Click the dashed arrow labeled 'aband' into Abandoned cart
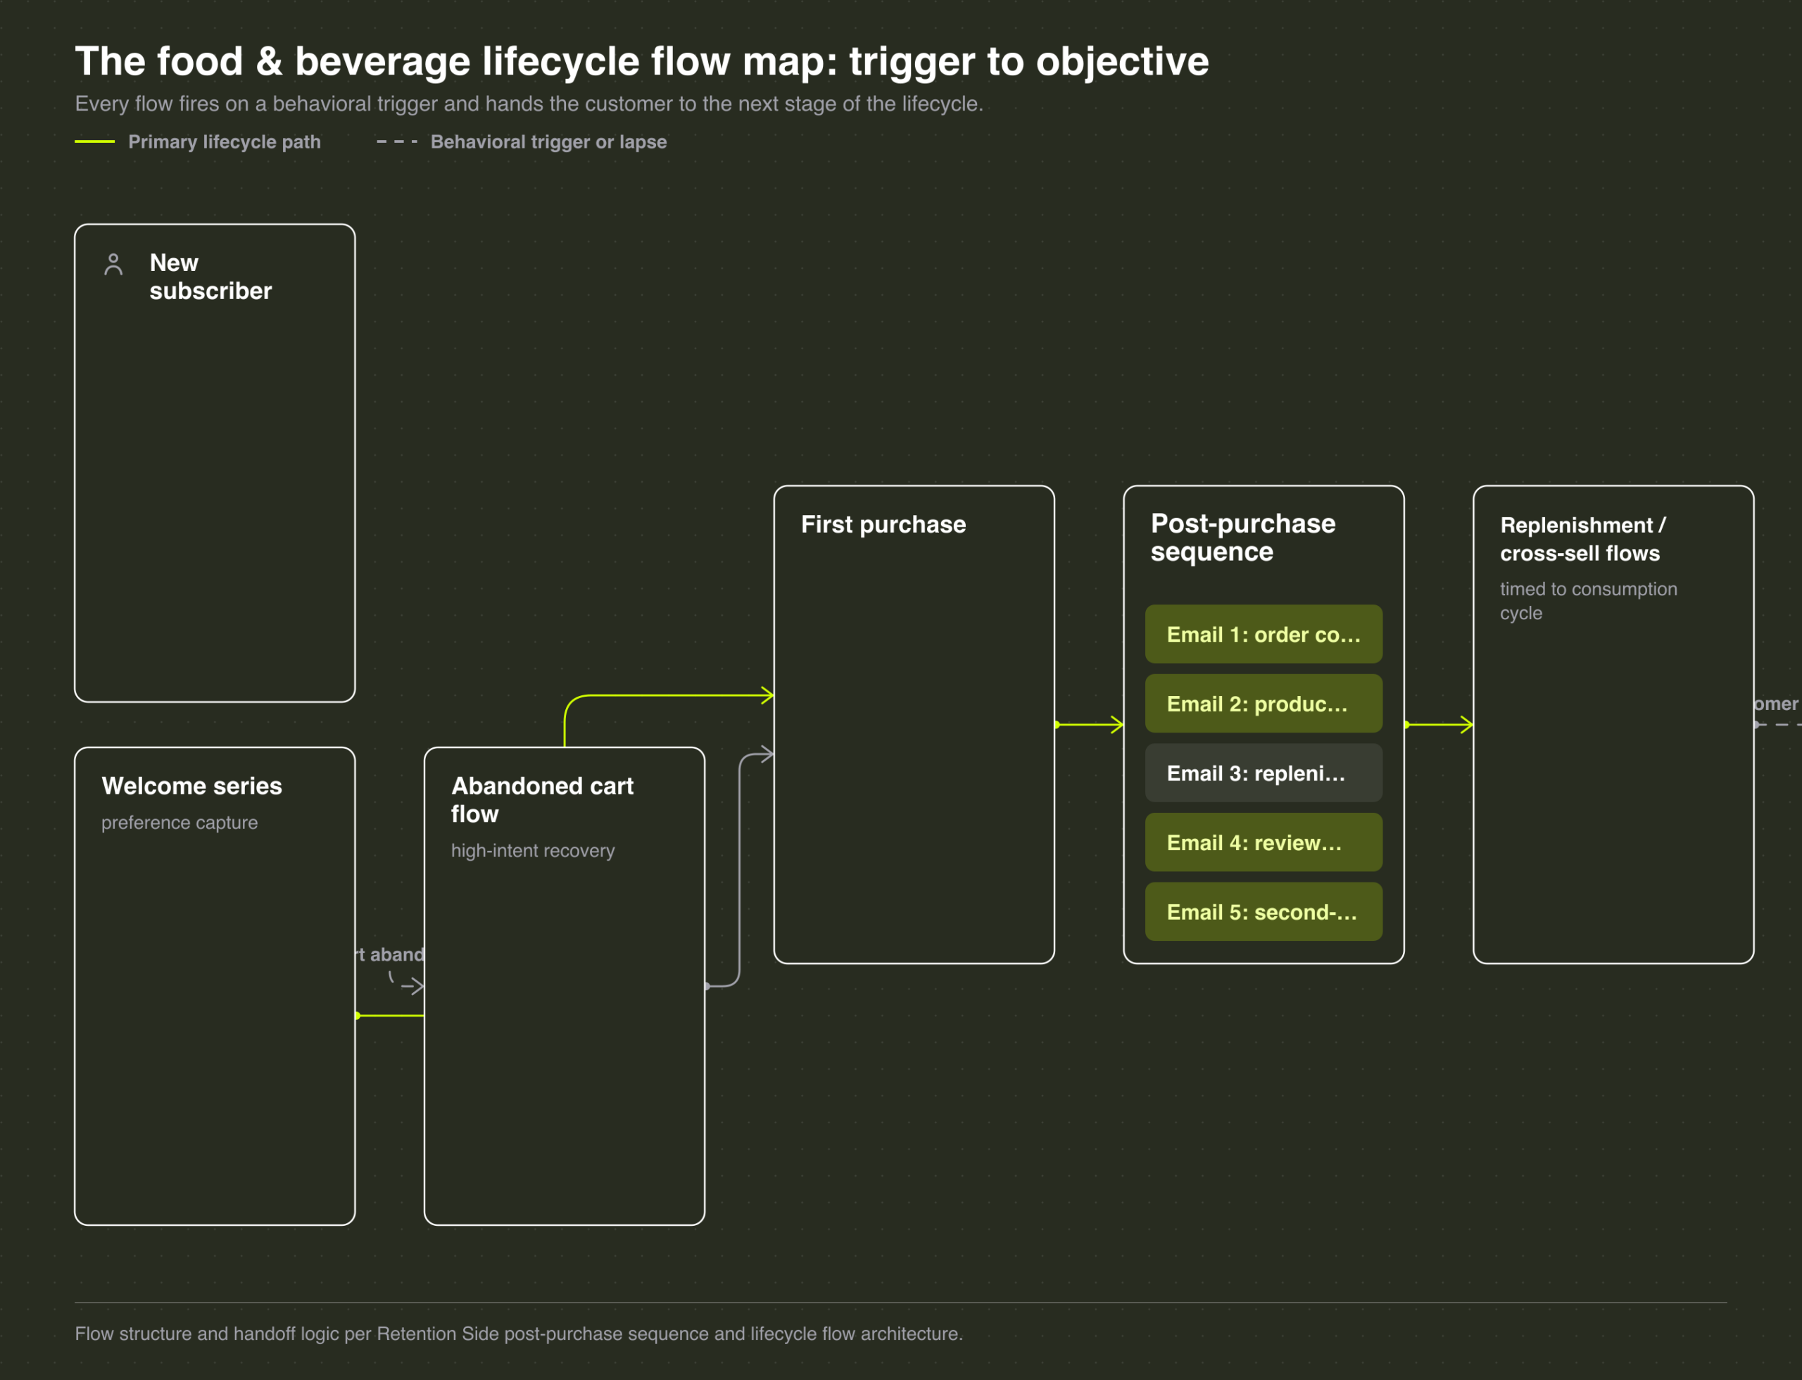 (x=406, y=981)
